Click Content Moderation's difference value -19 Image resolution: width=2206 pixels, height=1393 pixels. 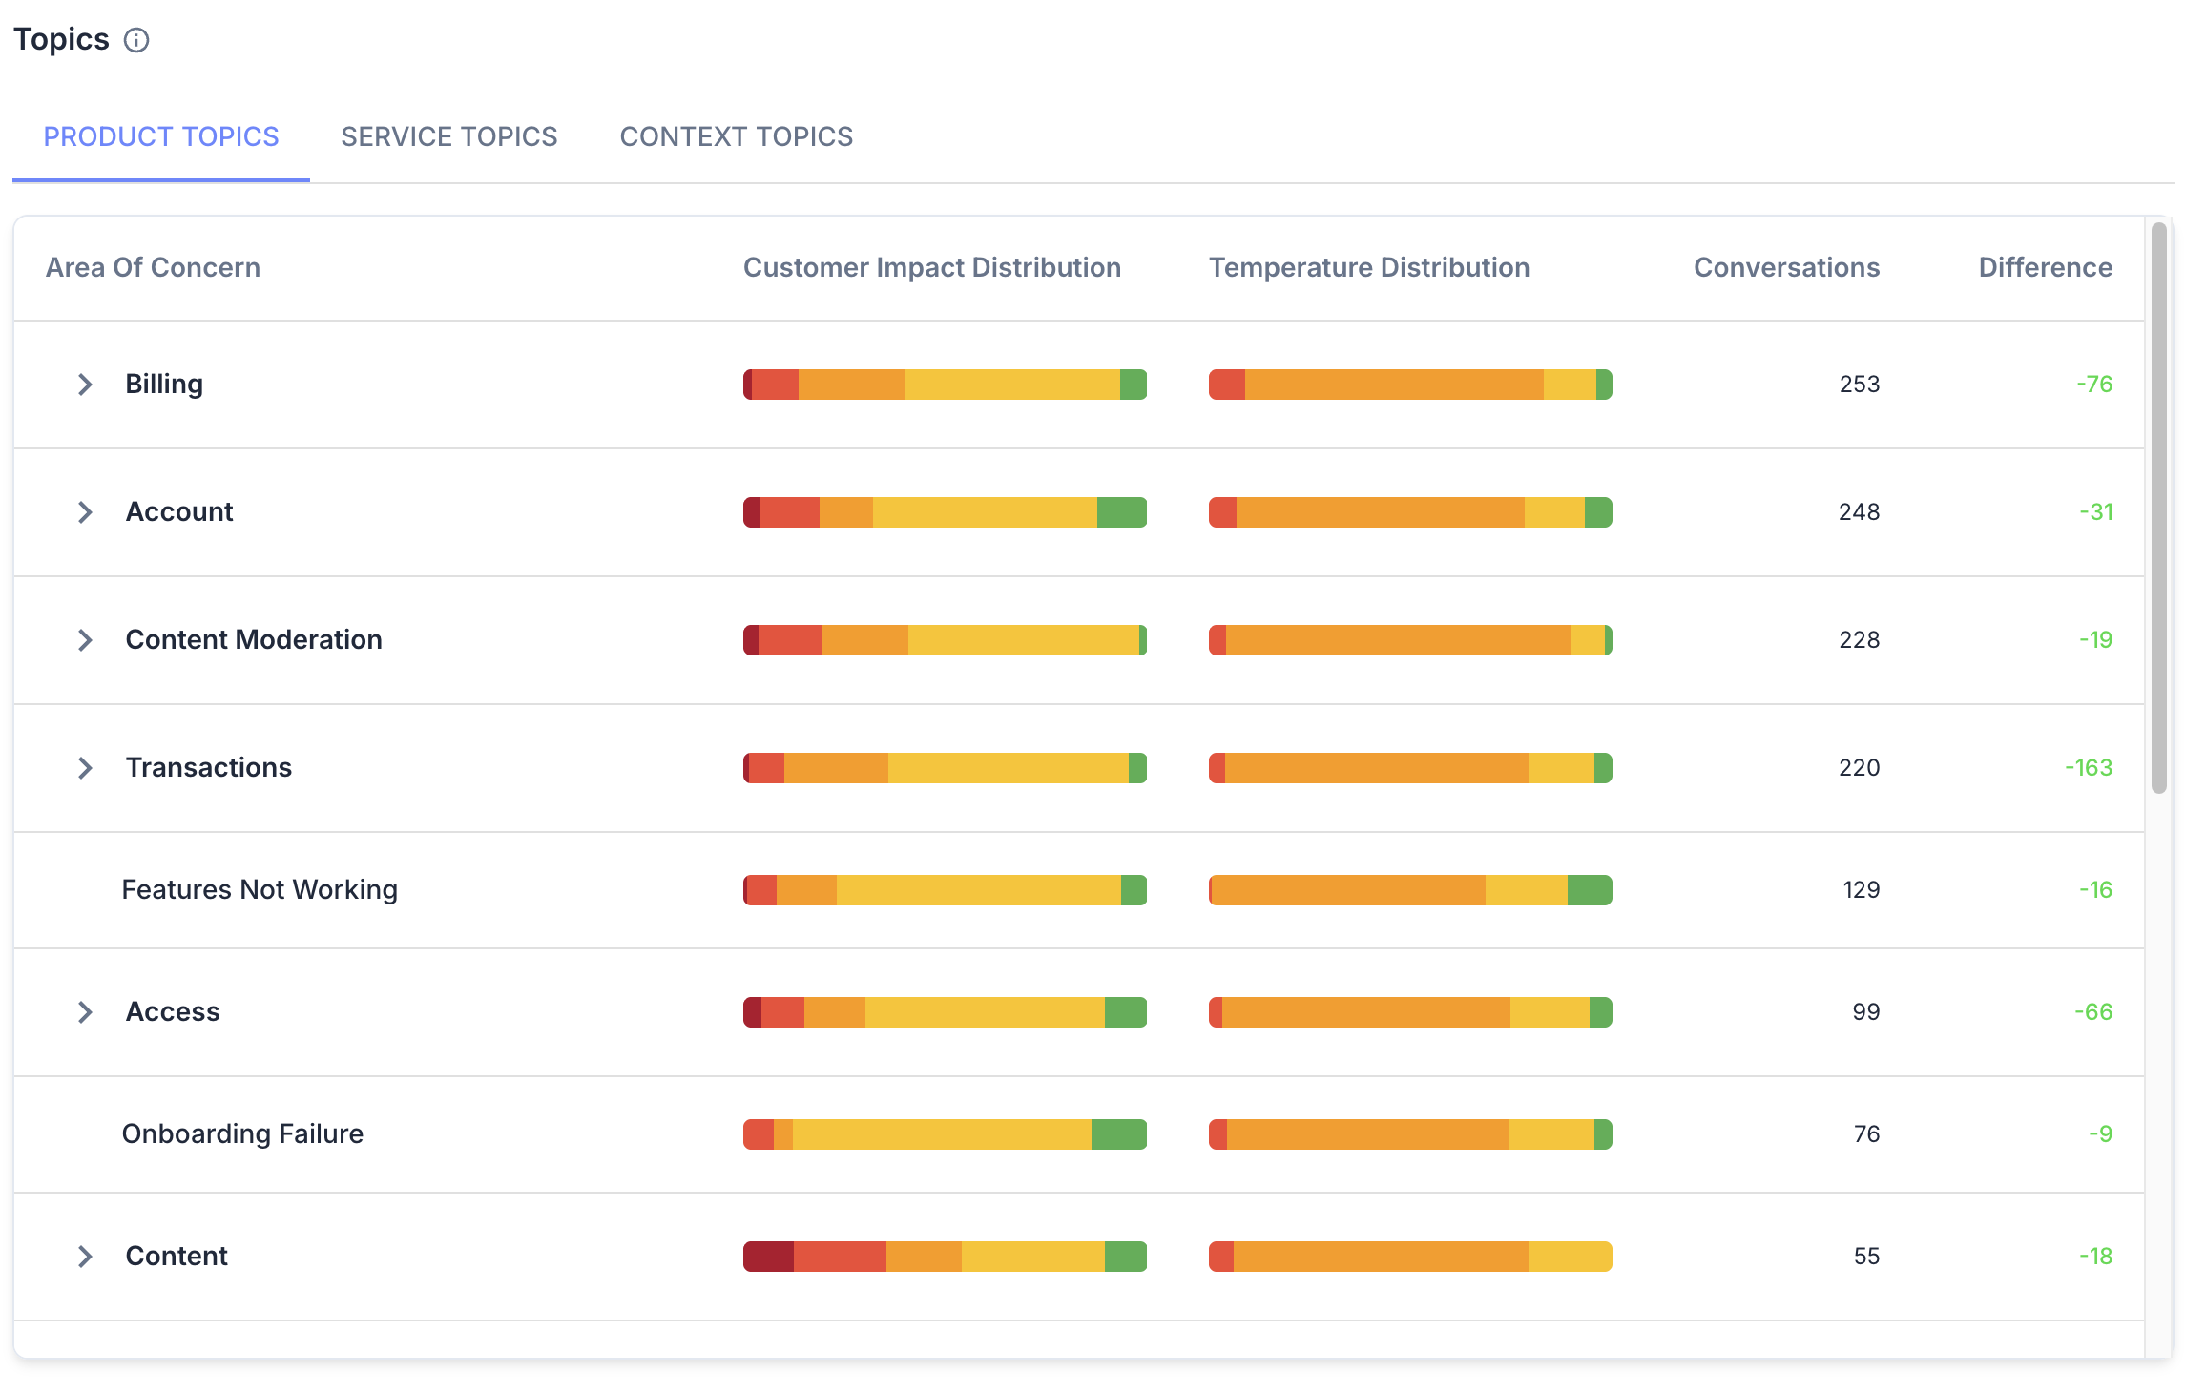tap(2096, 640)
